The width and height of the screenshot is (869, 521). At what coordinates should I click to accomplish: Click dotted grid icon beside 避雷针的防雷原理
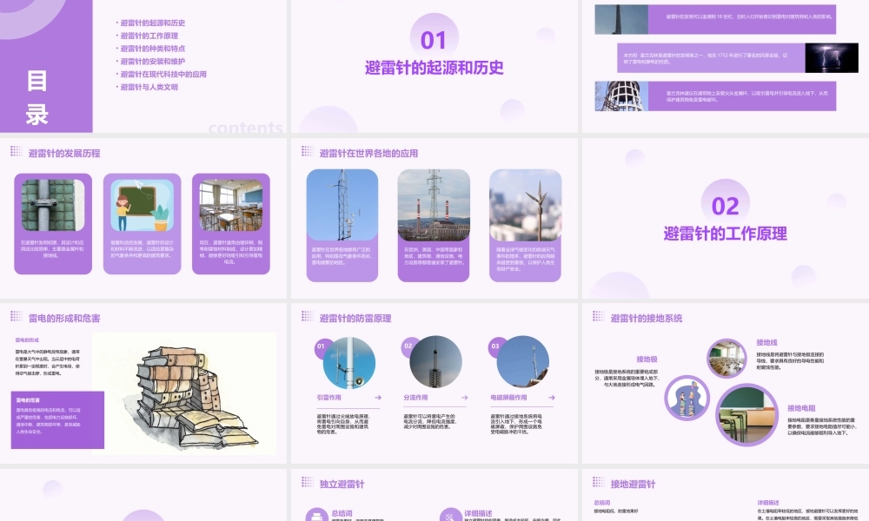point(308,316)
